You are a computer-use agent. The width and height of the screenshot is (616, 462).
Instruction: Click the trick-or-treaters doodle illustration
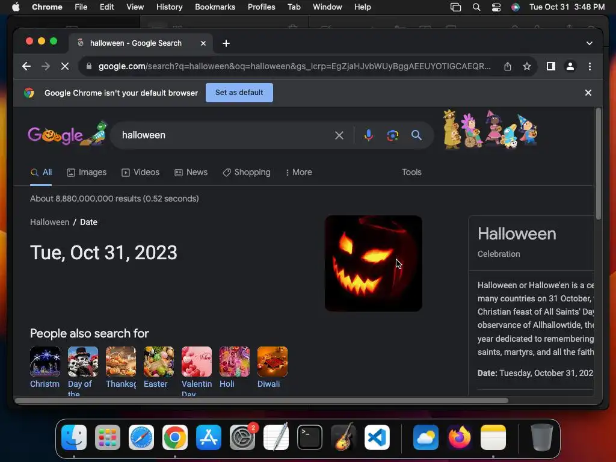(x=490, y=130)
